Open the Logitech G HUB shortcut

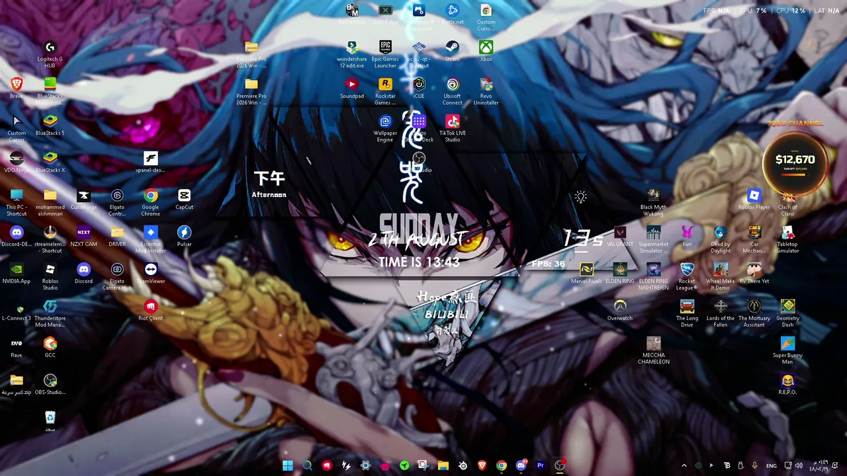[x=50, y=54]
